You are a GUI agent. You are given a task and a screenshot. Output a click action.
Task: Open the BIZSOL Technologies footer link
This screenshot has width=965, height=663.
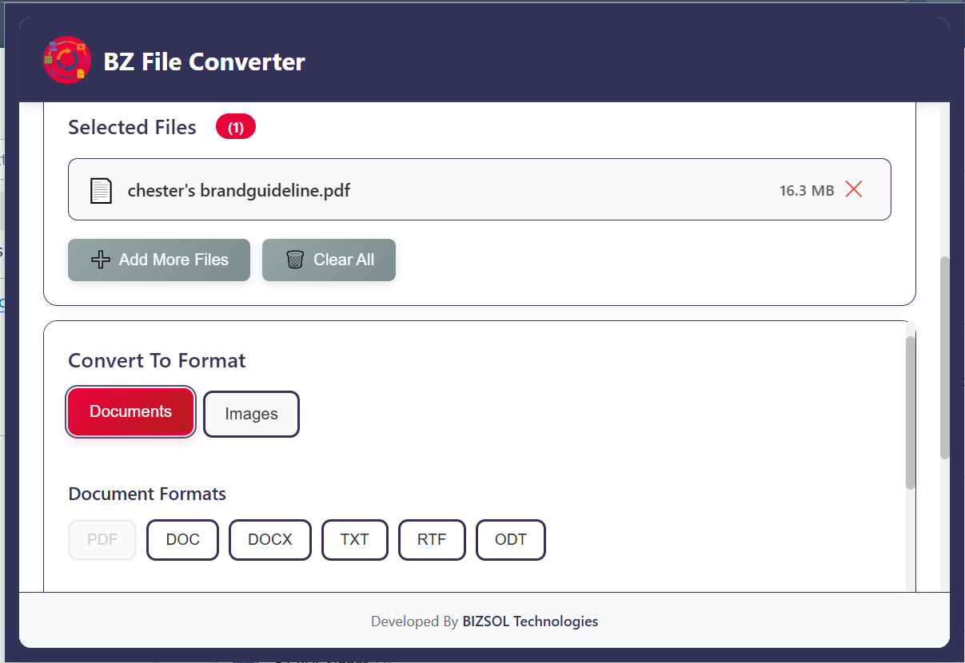click(x=530, y=621)
